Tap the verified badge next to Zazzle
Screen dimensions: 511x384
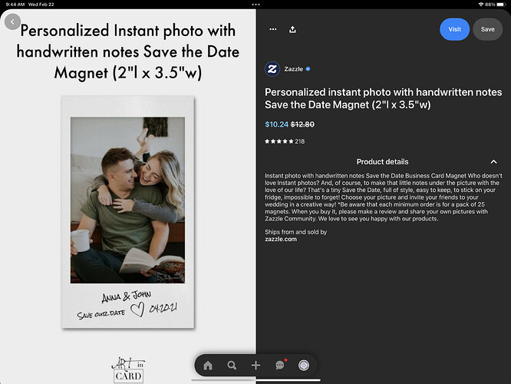coord(308,69)
